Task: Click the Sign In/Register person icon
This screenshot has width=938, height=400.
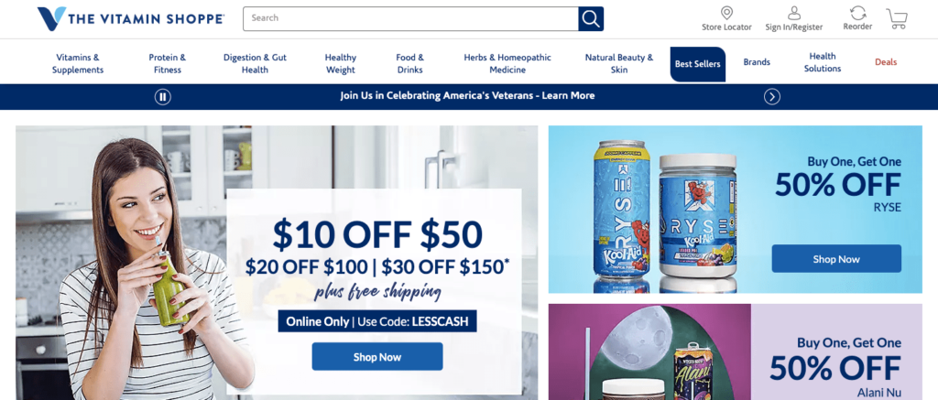Action: pos(794,13)
